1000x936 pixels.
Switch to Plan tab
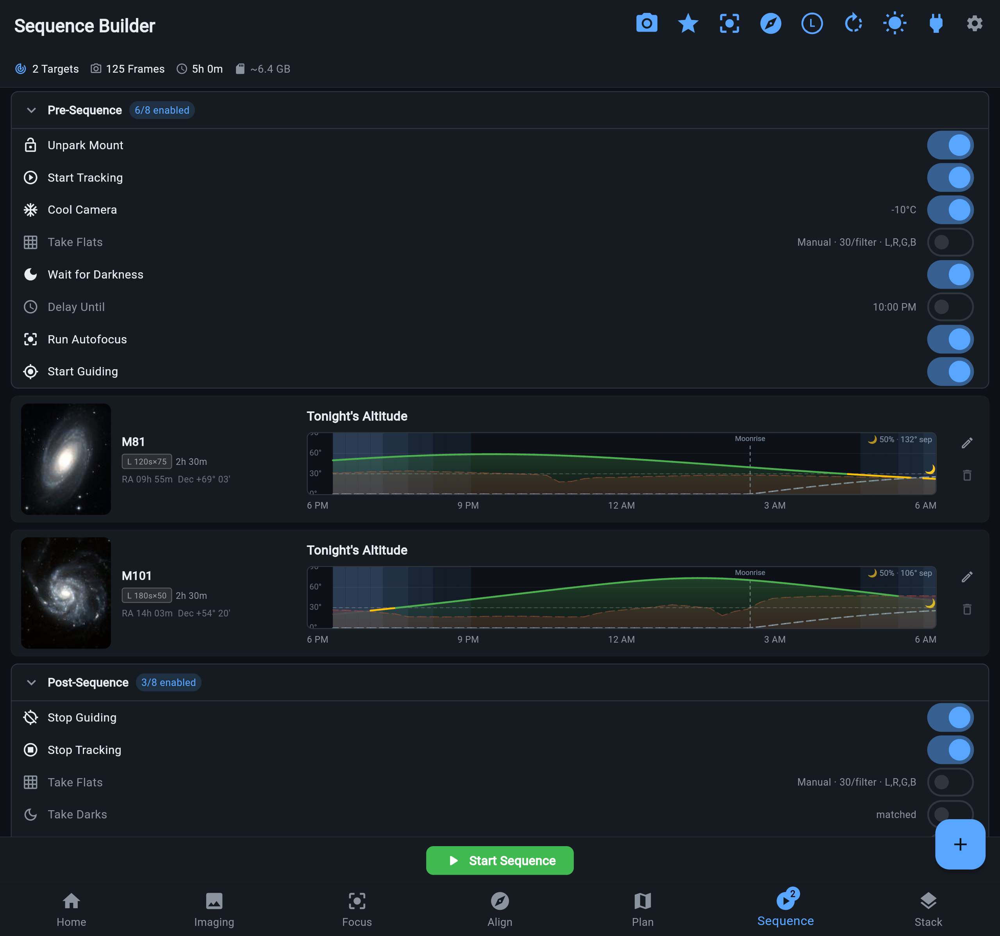pyautogui.click(x=643, y=909)
